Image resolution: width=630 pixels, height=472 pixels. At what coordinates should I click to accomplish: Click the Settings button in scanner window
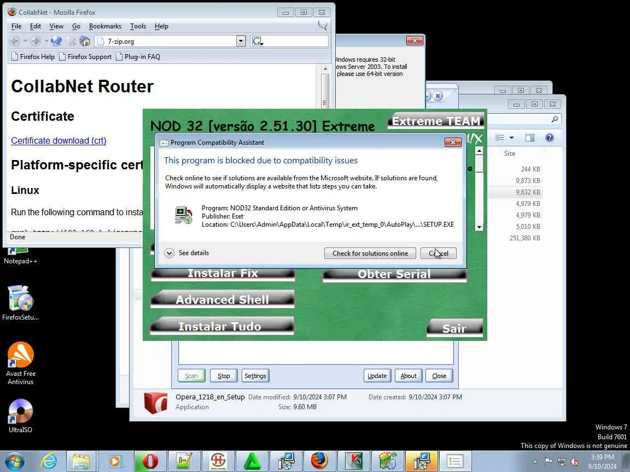point(255,376)
